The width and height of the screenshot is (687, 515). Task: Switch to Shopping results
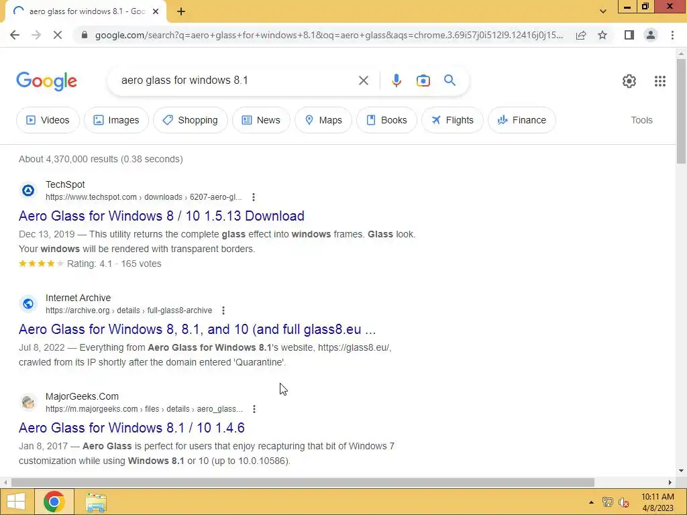coord(190,120)
